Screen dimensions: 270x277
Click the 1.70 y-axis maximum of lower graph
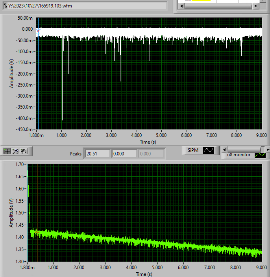coord(19,164)
